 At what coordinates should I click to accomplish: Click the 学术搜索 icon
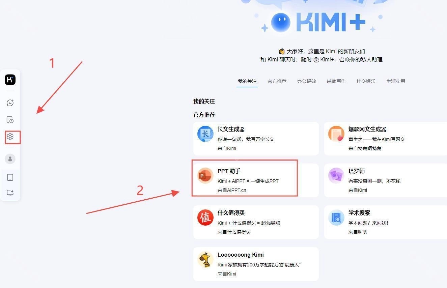[336, 218]
